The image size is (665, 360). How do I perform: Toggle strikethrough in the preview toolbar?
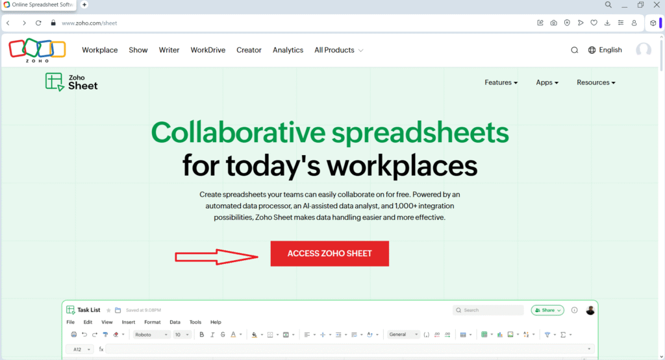(223, 335)
